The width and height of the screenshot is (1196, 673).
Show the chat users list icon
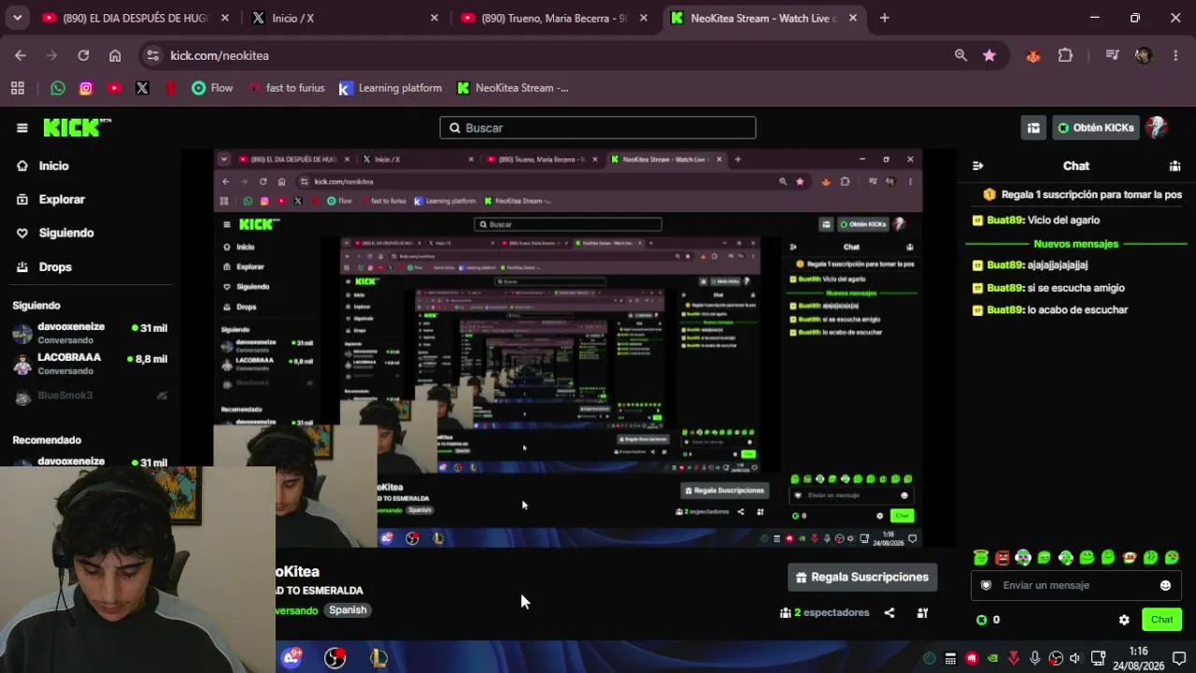(x=1175, y=165)
